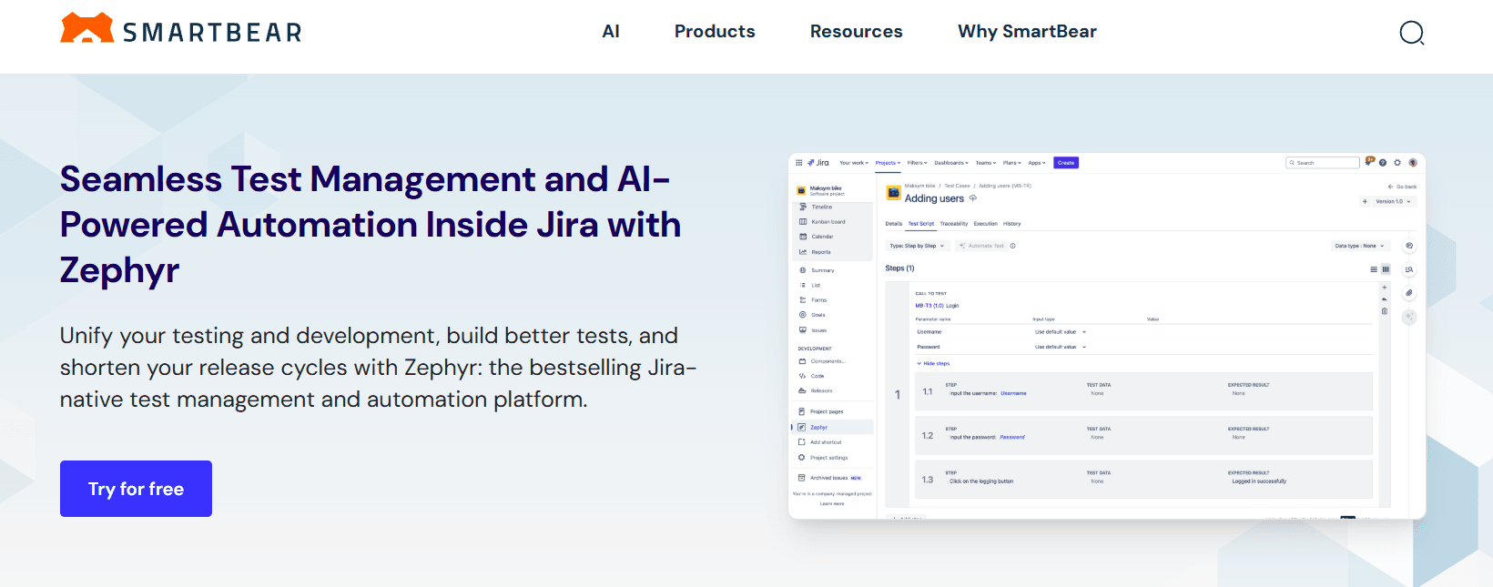The width and height of the screenshot is (1493, 587).
Task: Click the Jira notifications bell icon
Action: (x=1368, y=162)
